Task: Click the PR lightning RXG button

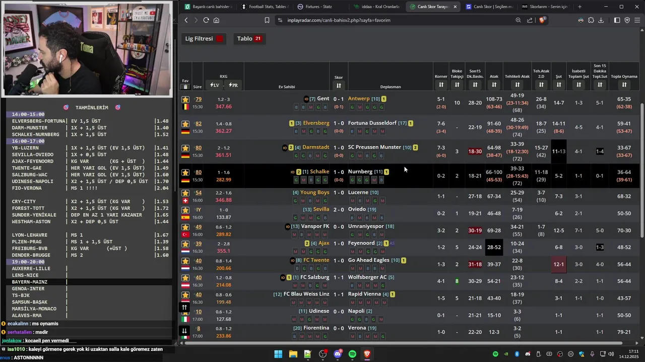Action: [233, 85]
